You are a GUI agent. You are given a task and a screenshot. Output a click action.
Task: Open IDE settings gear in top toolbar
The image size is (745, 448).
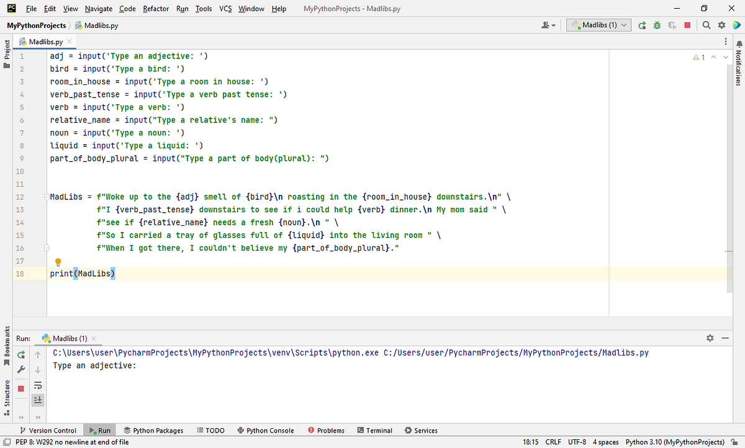pos(721,25)
